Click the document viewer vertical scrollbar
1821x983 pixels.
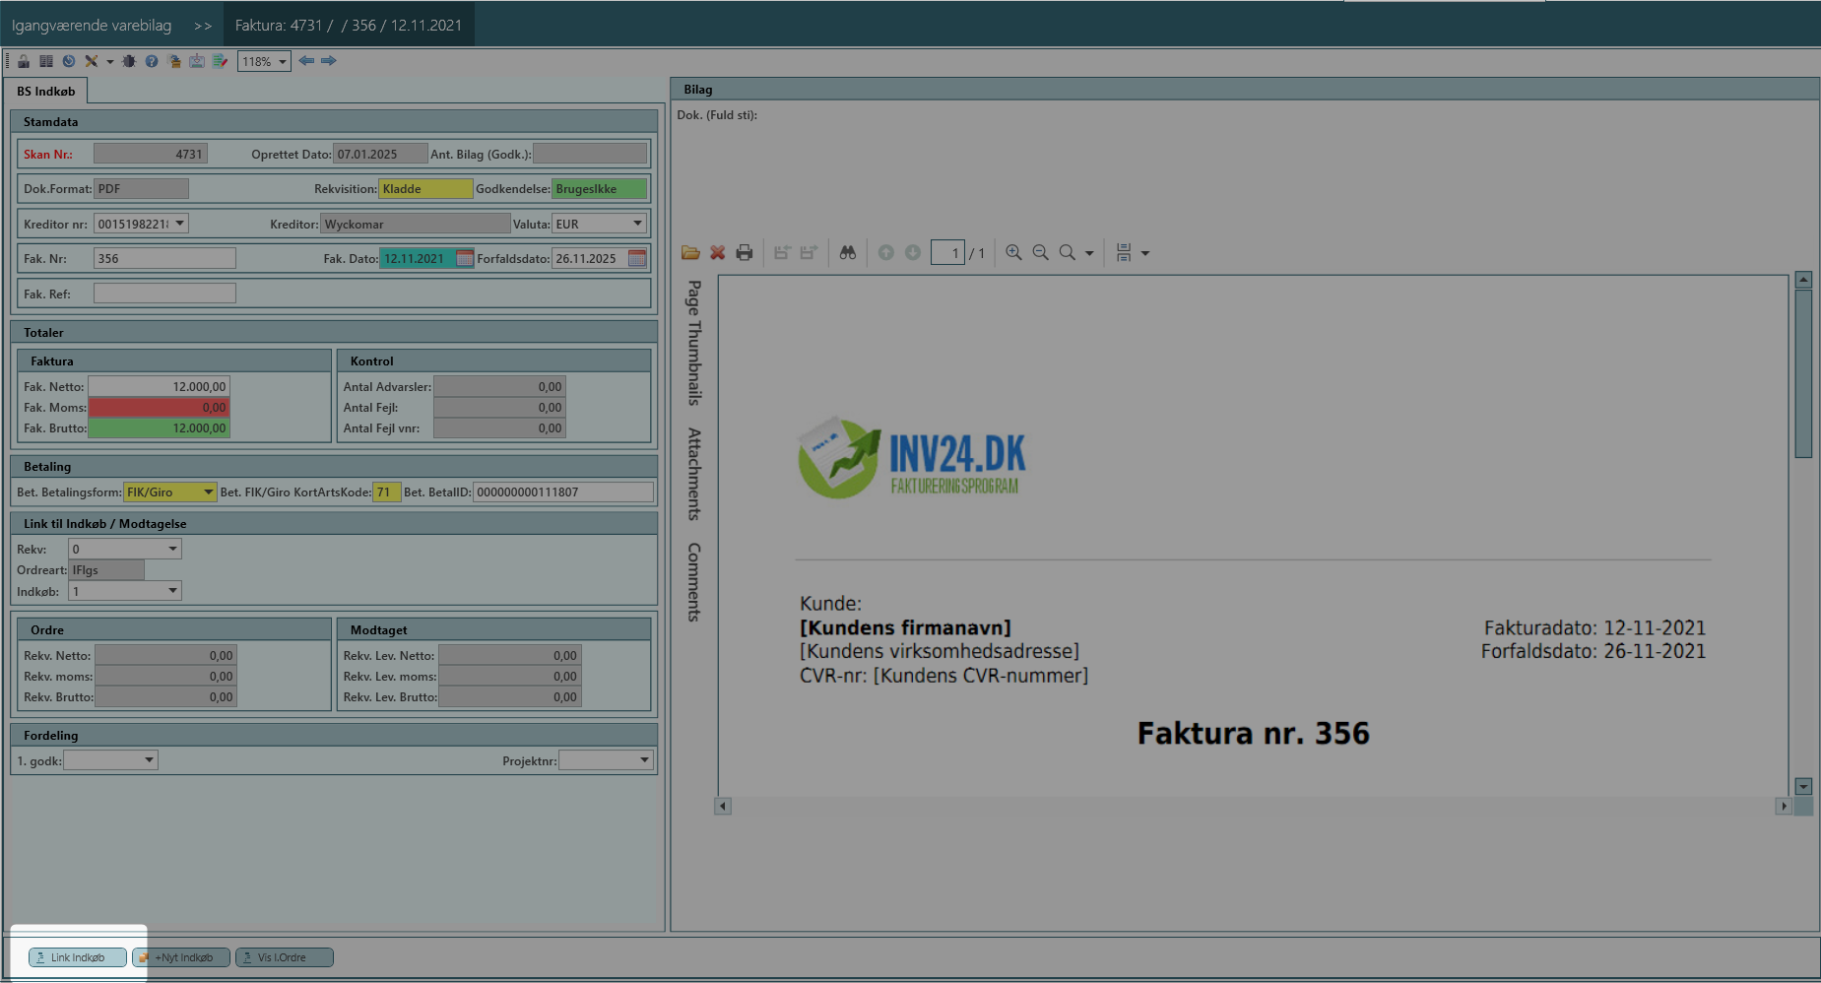click(1803, 374)
